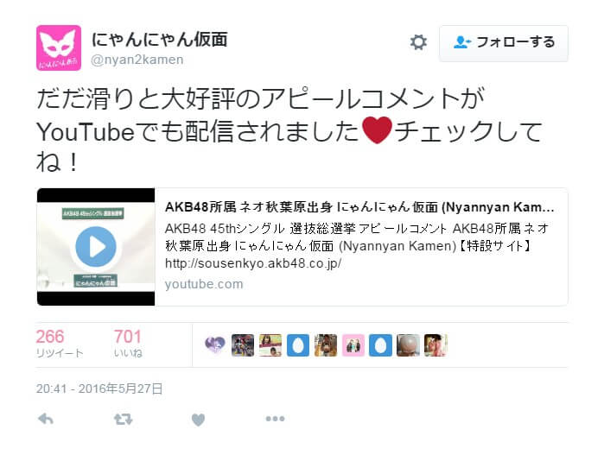Screen dimensions: 604x455
Task: Open the round grey sphere avatar
Action: (409, 344)
